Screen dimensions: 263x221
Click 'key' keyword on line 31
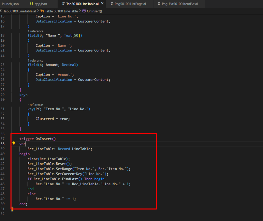(x=31, y=109)
